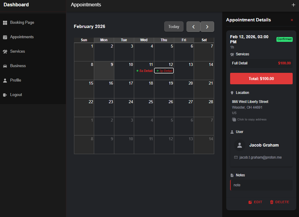Click the note input field under Notes
Image resolution: width=299 pixels, height=217 pixels.
[x=261, y=185]
